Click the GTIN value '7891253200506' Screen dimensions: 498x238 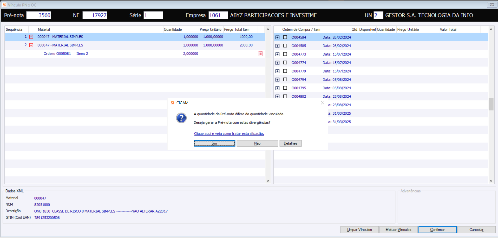click(47, 218)
